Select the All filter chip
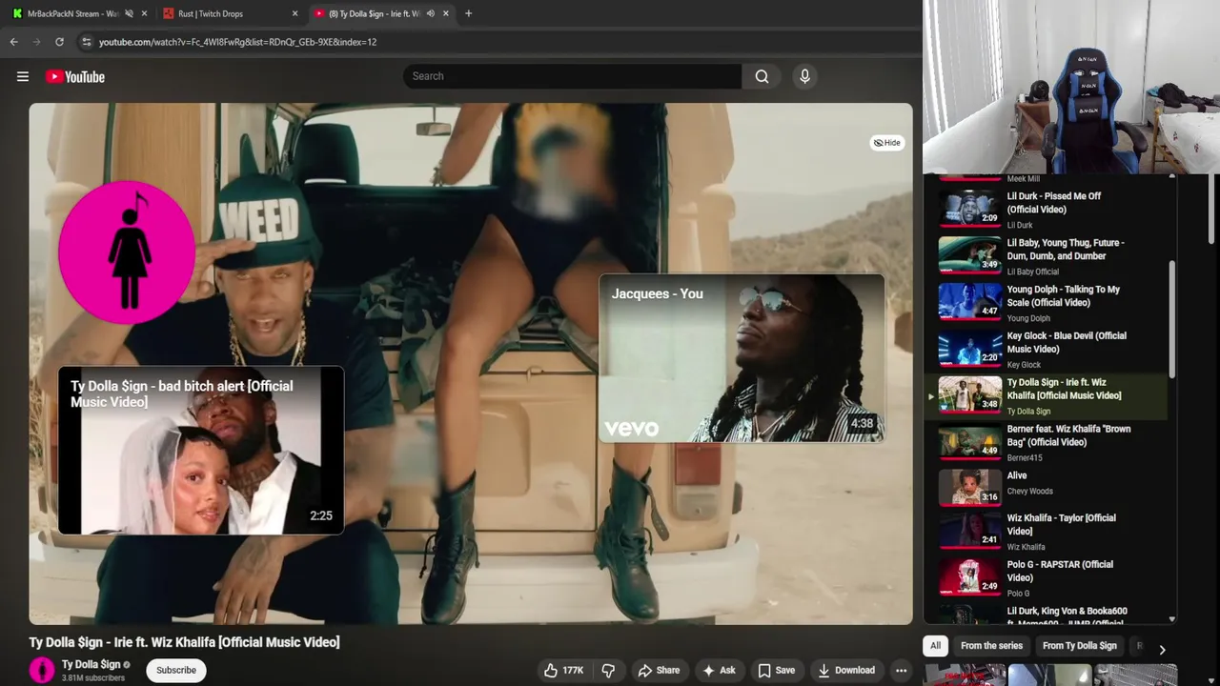 tap(935, 646)
